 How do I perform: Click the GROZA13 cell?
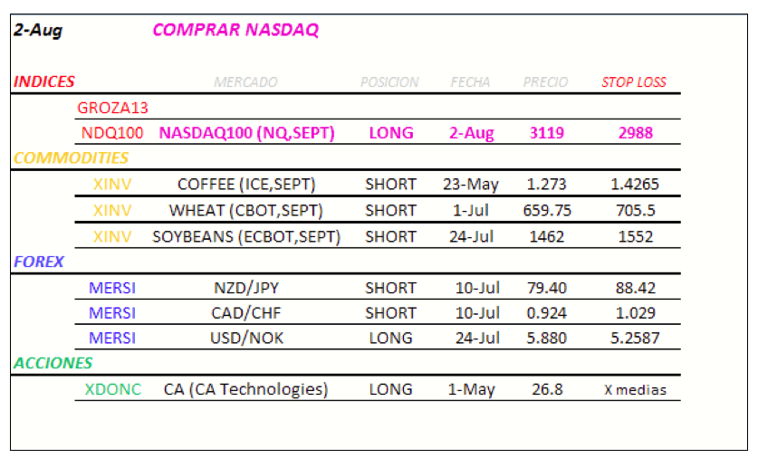113,108
